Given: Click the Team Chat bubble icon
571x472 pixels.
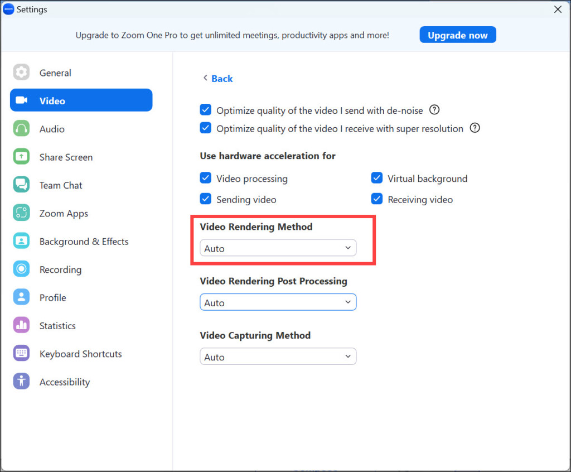Looking at the screenshot, I should 21,185.
